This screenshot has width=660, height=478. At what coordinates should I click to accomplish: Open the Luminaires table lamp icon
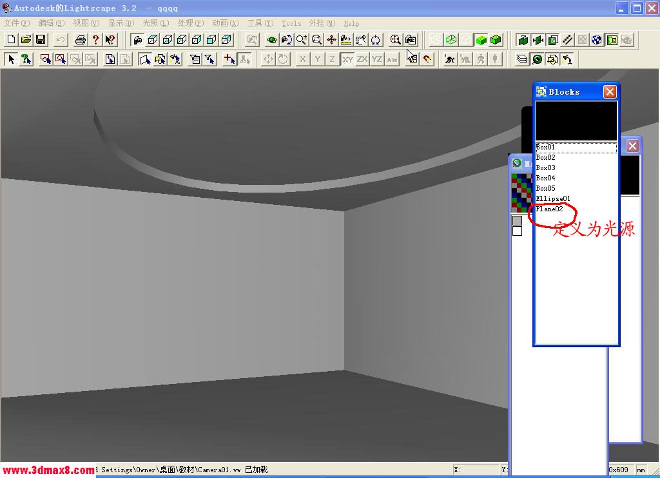click(x=567, y=59)
